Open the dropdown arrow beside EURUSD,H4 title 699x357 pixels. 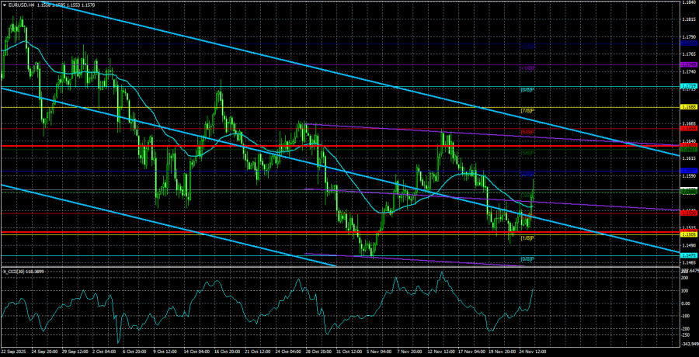(x=5, y=5)
